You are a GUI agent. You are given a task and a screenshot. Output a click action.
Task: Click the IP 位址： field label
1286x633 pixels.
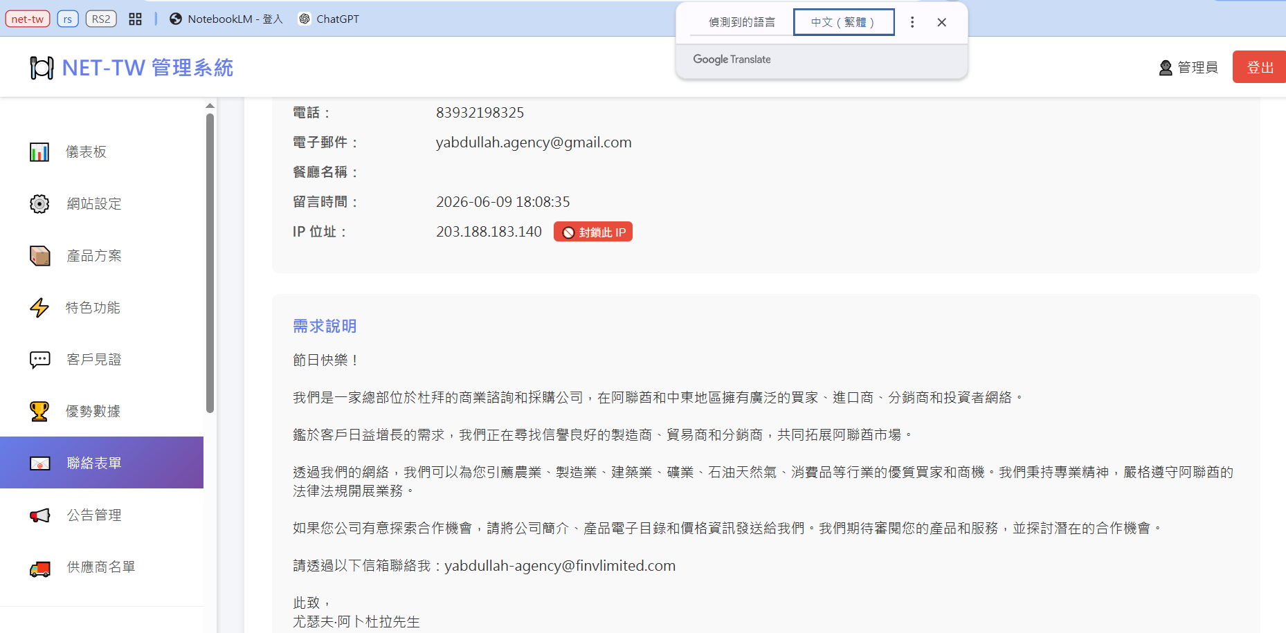pyautogui.click(x=320, y=231)
